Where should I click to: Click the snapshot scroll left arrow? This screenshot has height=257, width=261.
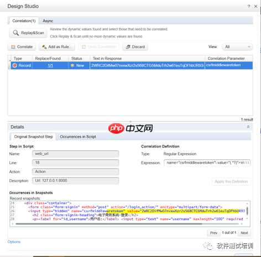tap(12, 224)
